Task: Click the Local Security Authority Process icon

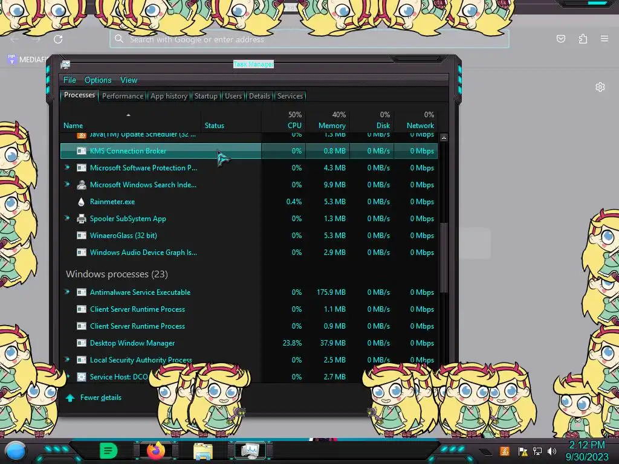Action: 82,360
